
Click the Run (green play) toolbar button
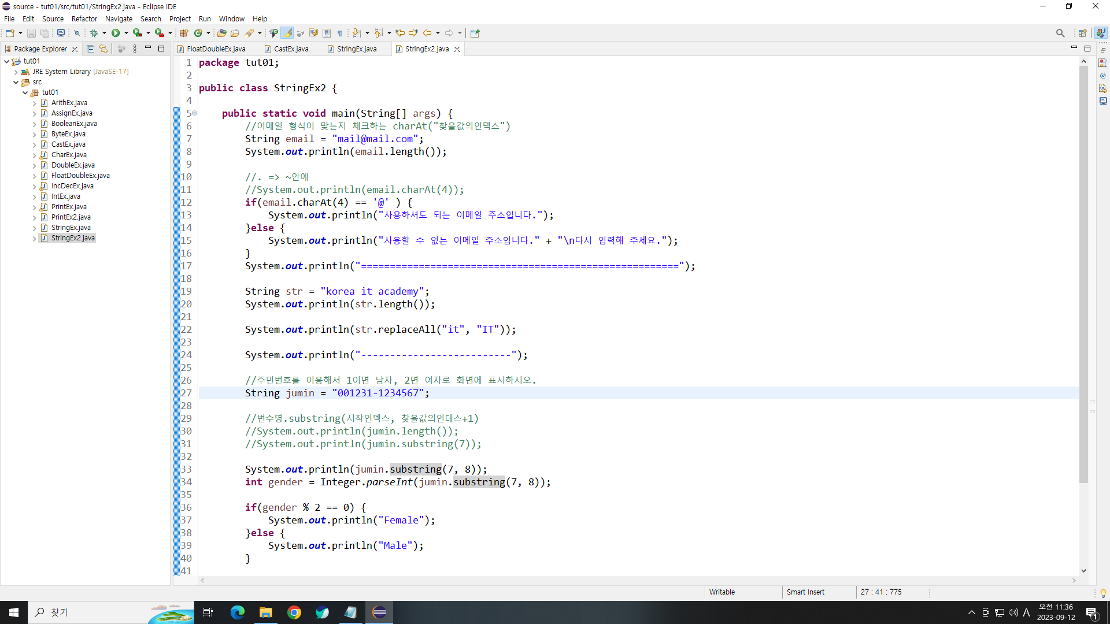click(x=116, y=33)
